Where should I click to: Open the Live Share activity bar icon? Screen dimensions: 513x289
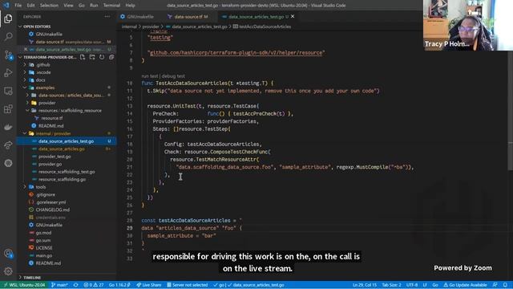[8, 144]
